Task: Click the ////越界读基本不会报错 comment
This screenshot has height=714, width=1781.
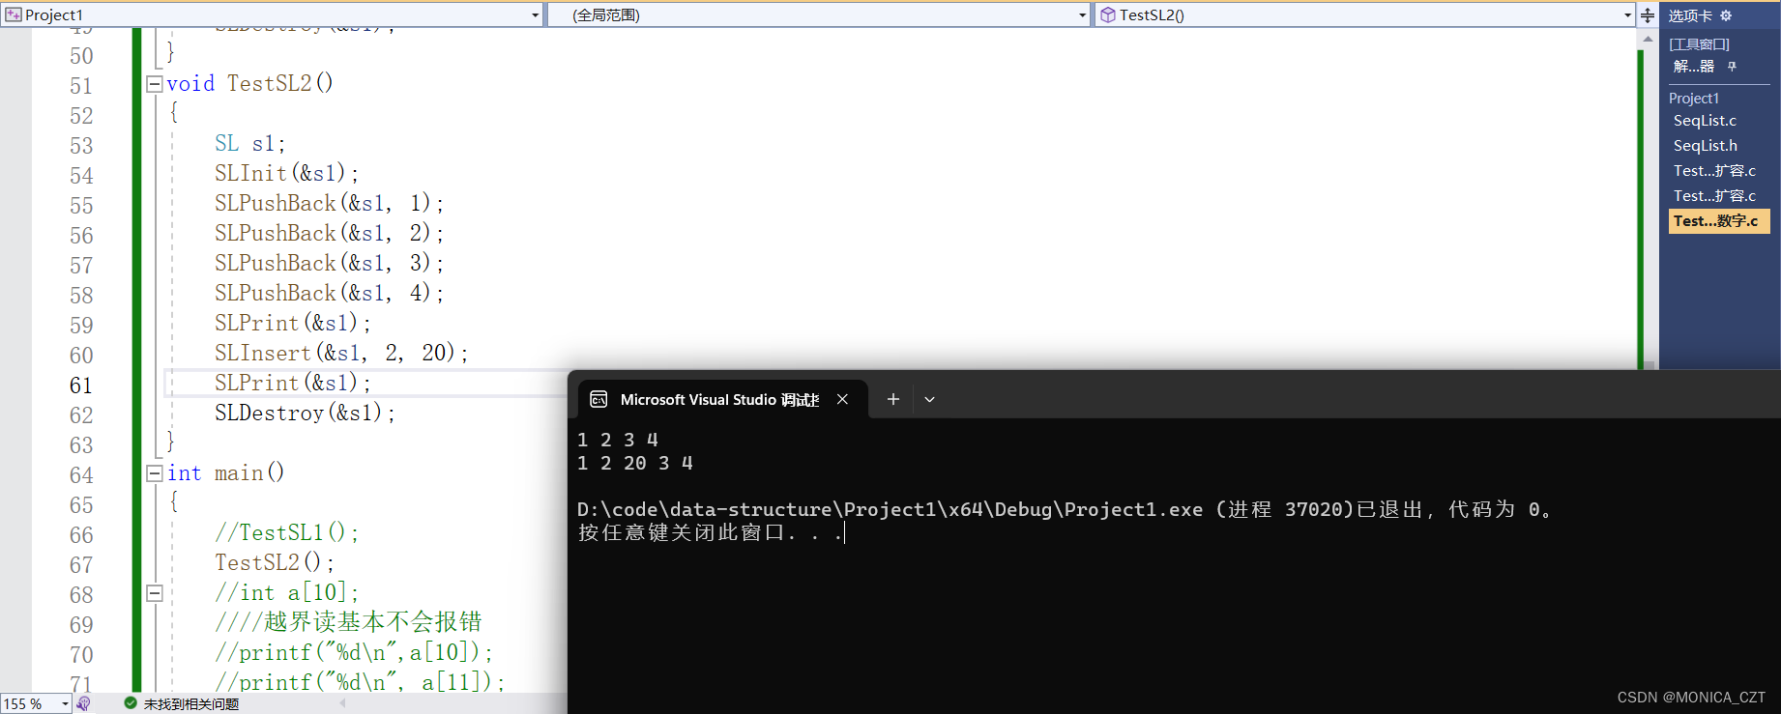Action: (348, 622)
